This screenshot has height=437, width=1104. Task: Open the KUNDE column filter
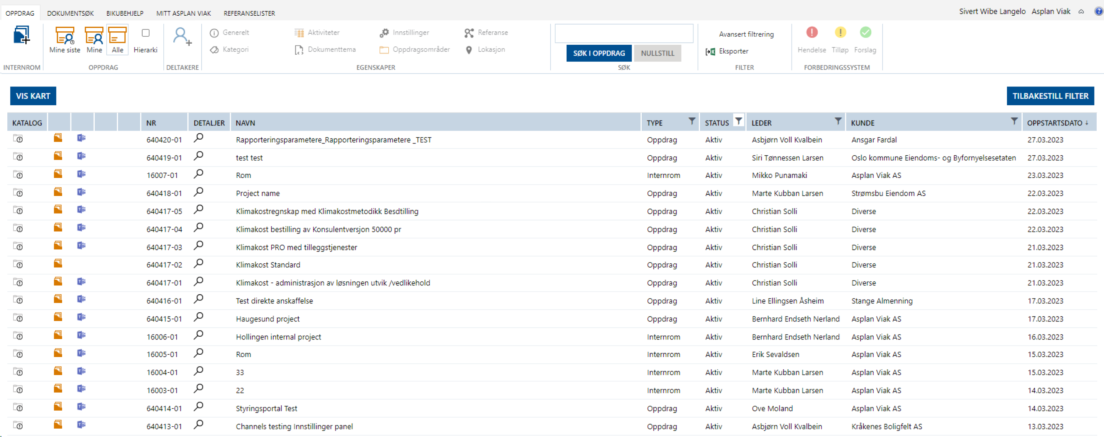(x=1014, y=121)
